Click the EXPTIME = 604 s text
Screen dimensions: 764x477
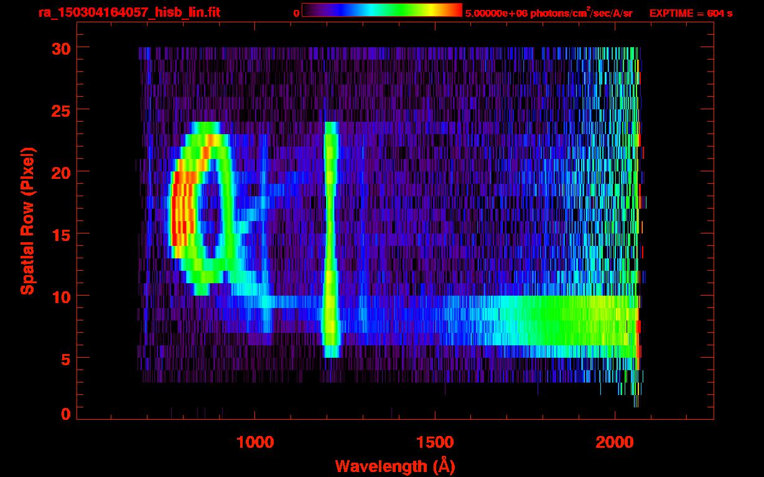[x=691, y=13]
